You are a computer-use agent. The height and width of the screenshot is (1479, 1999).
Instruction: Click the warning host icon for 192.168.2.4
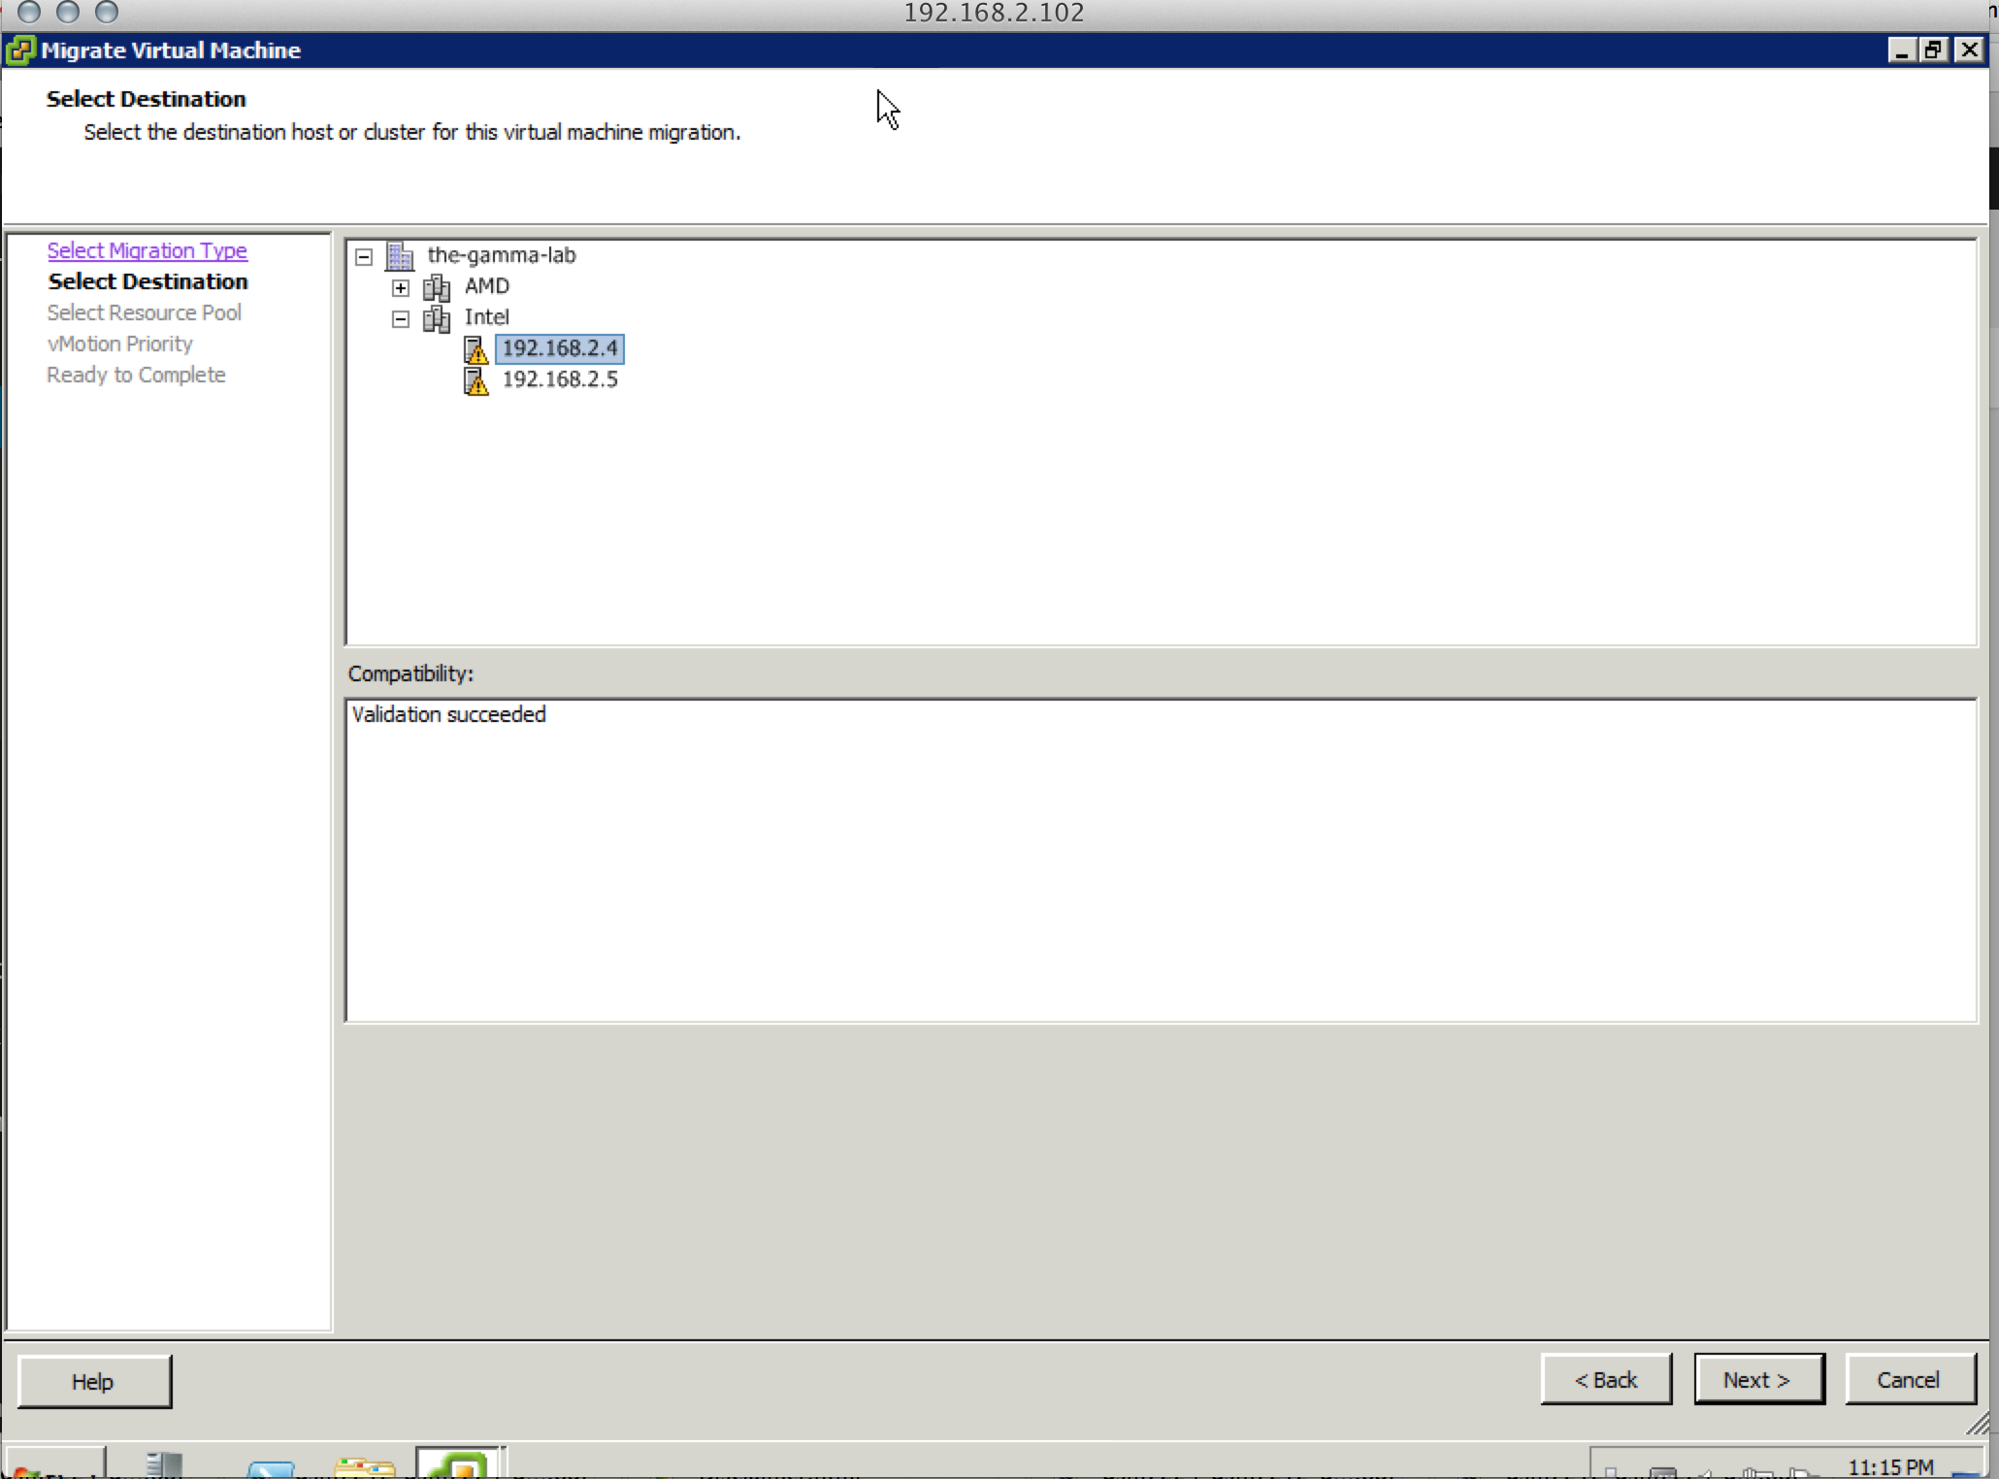tap(475, 349)
